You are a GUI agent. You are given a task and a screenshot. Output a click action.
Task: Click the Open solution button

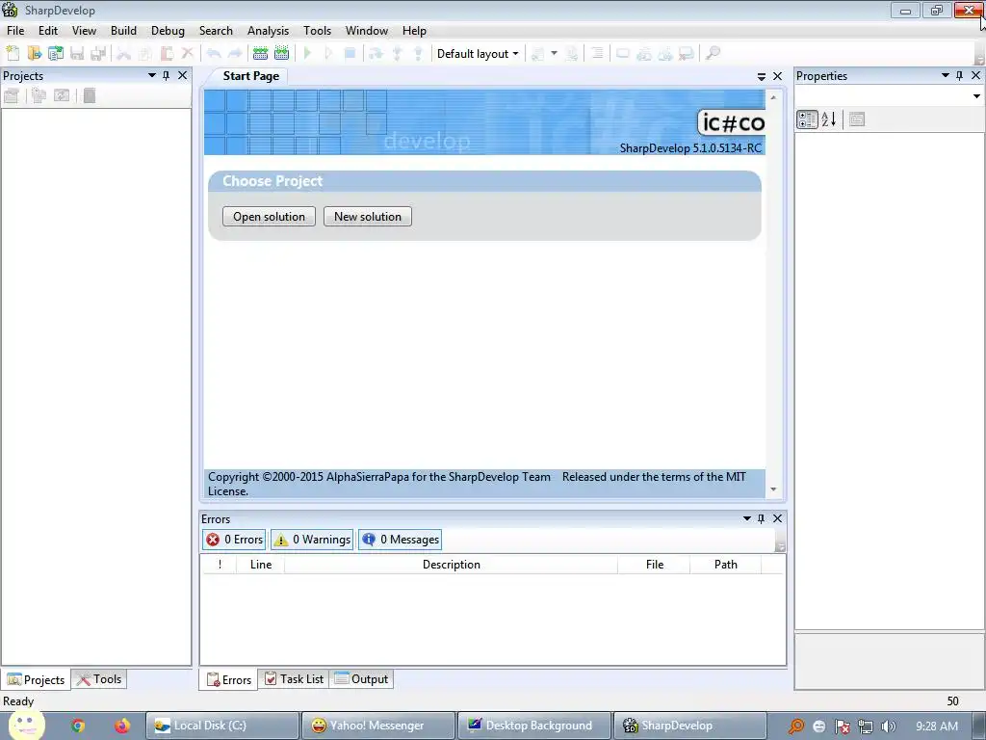(x=270, y=217)
